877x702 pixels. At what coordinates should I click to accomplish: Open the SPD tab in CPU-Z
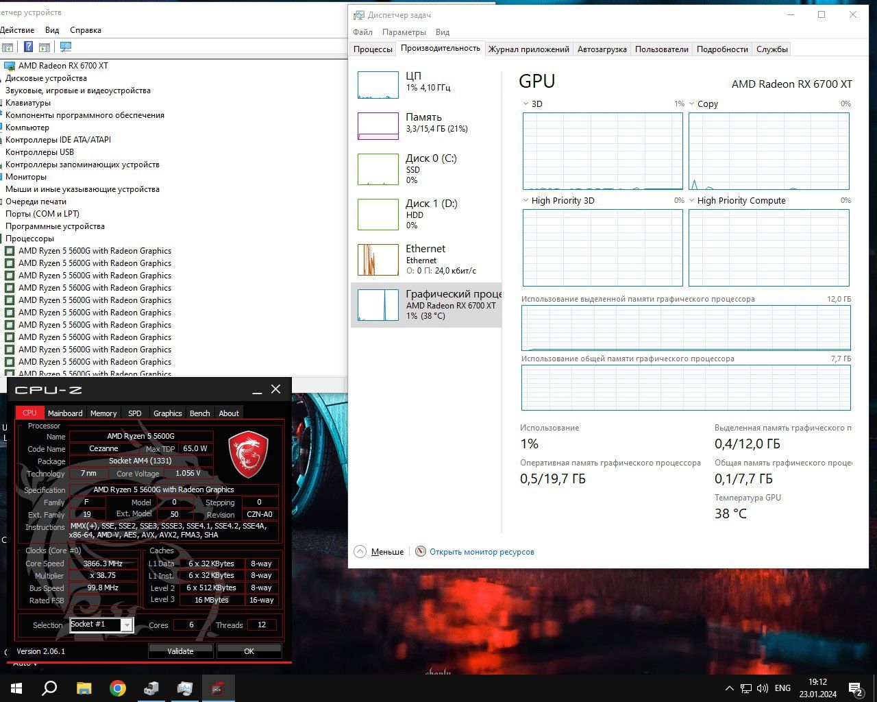pos(135,413)
